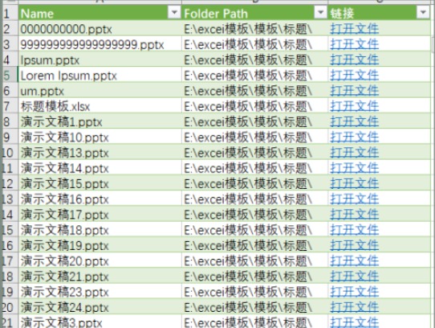This screenshot has height=328, width=435.
Task: Click the 链接 header cell
Action: (380, 13)
